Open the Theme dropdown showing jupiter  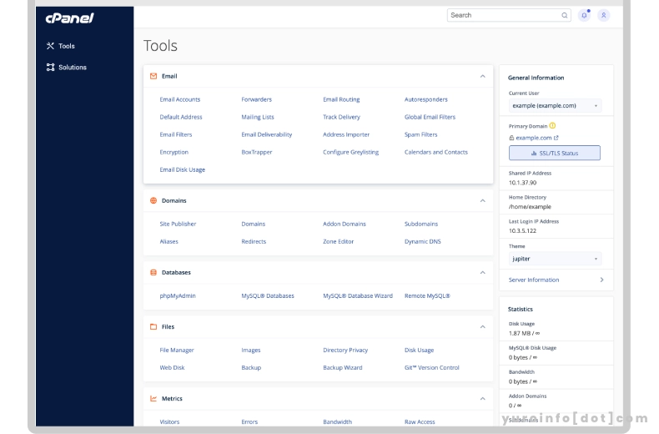555,259
